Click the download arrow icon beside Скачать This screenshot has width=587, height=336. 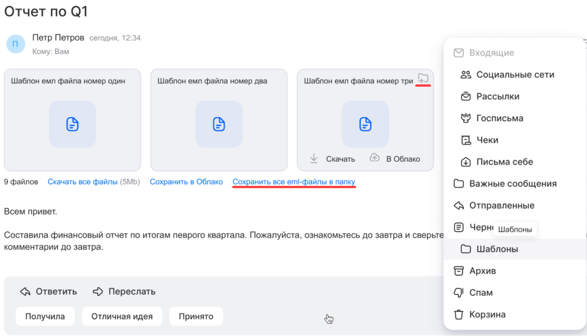coord(314,158)
